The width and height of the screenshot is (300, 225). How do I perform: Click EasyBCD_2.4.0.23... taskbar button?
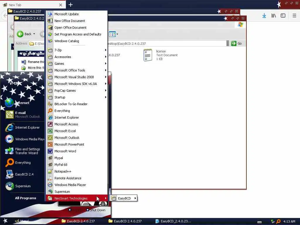[x=173, y=221]
